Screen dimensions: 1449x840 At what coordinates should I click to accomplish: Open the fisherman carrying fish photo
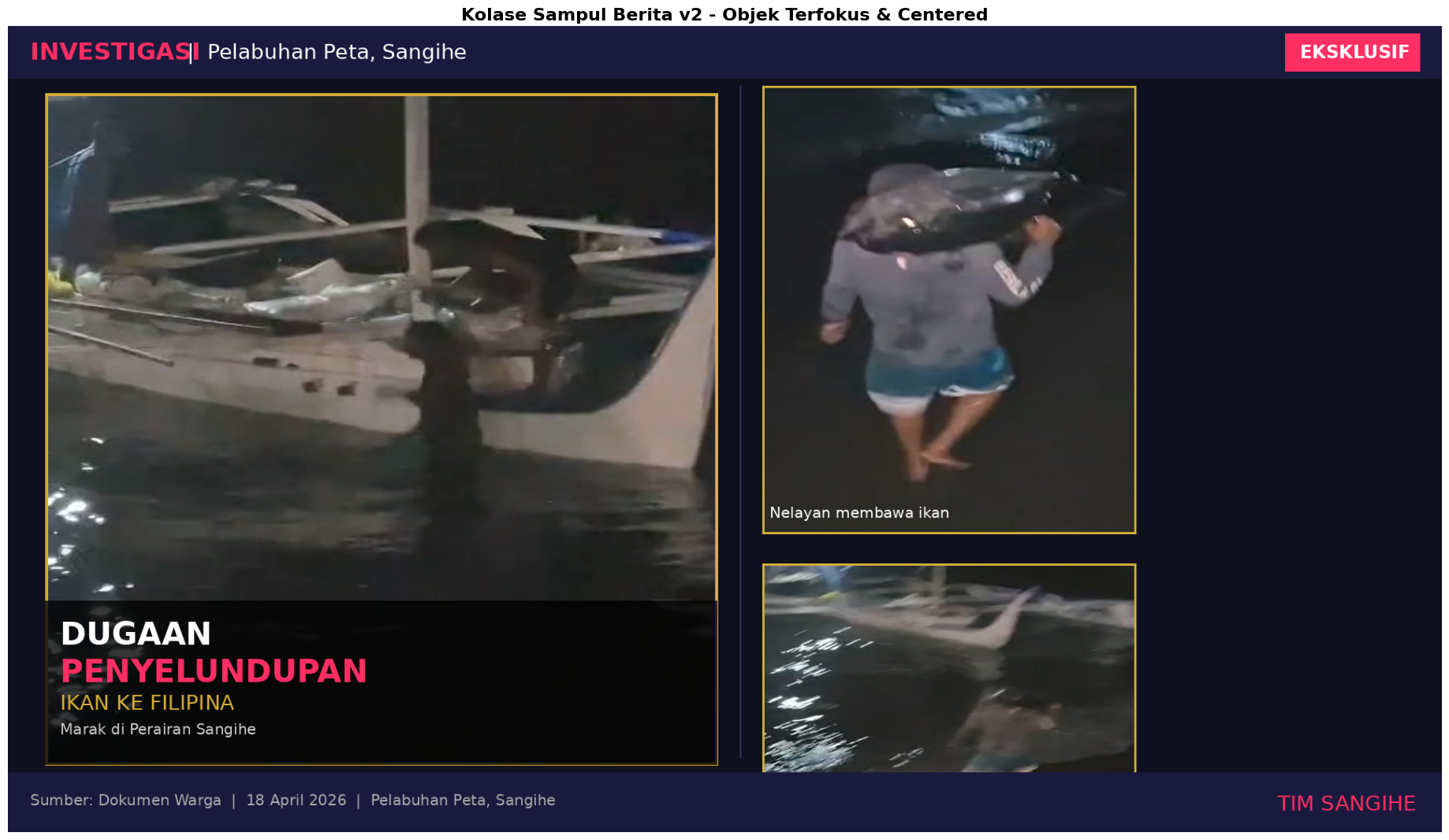[x=948, y=309]
